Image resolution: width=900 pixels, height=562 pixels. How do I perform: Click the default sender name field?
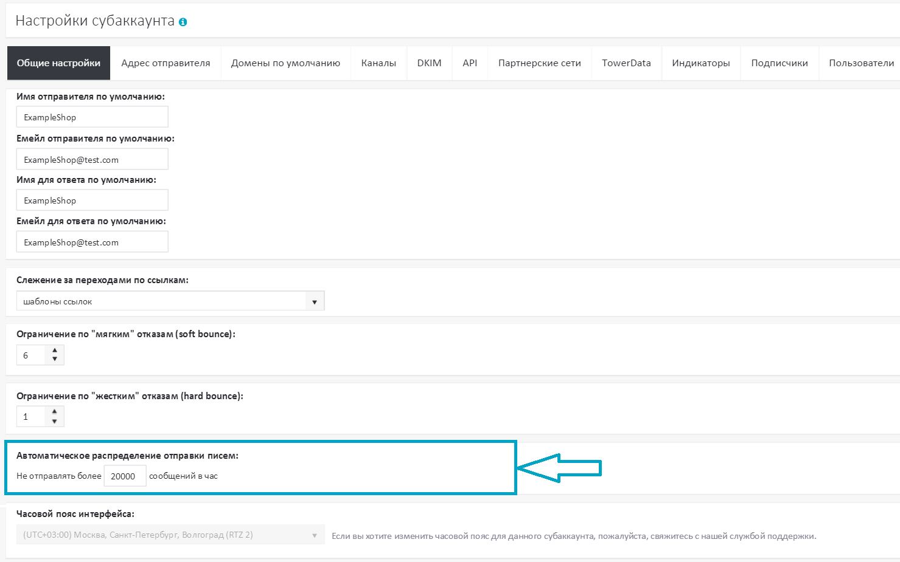click(92, 117)
